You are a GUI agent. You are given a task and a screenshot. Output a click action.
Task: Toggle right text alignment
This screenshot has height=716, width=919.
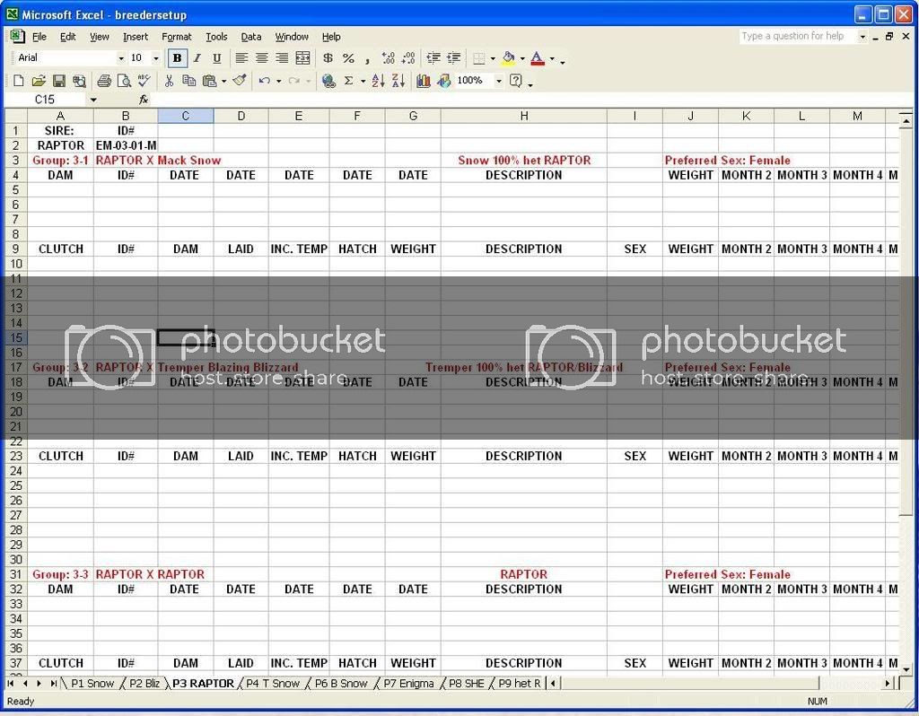[x=283, y=57]
